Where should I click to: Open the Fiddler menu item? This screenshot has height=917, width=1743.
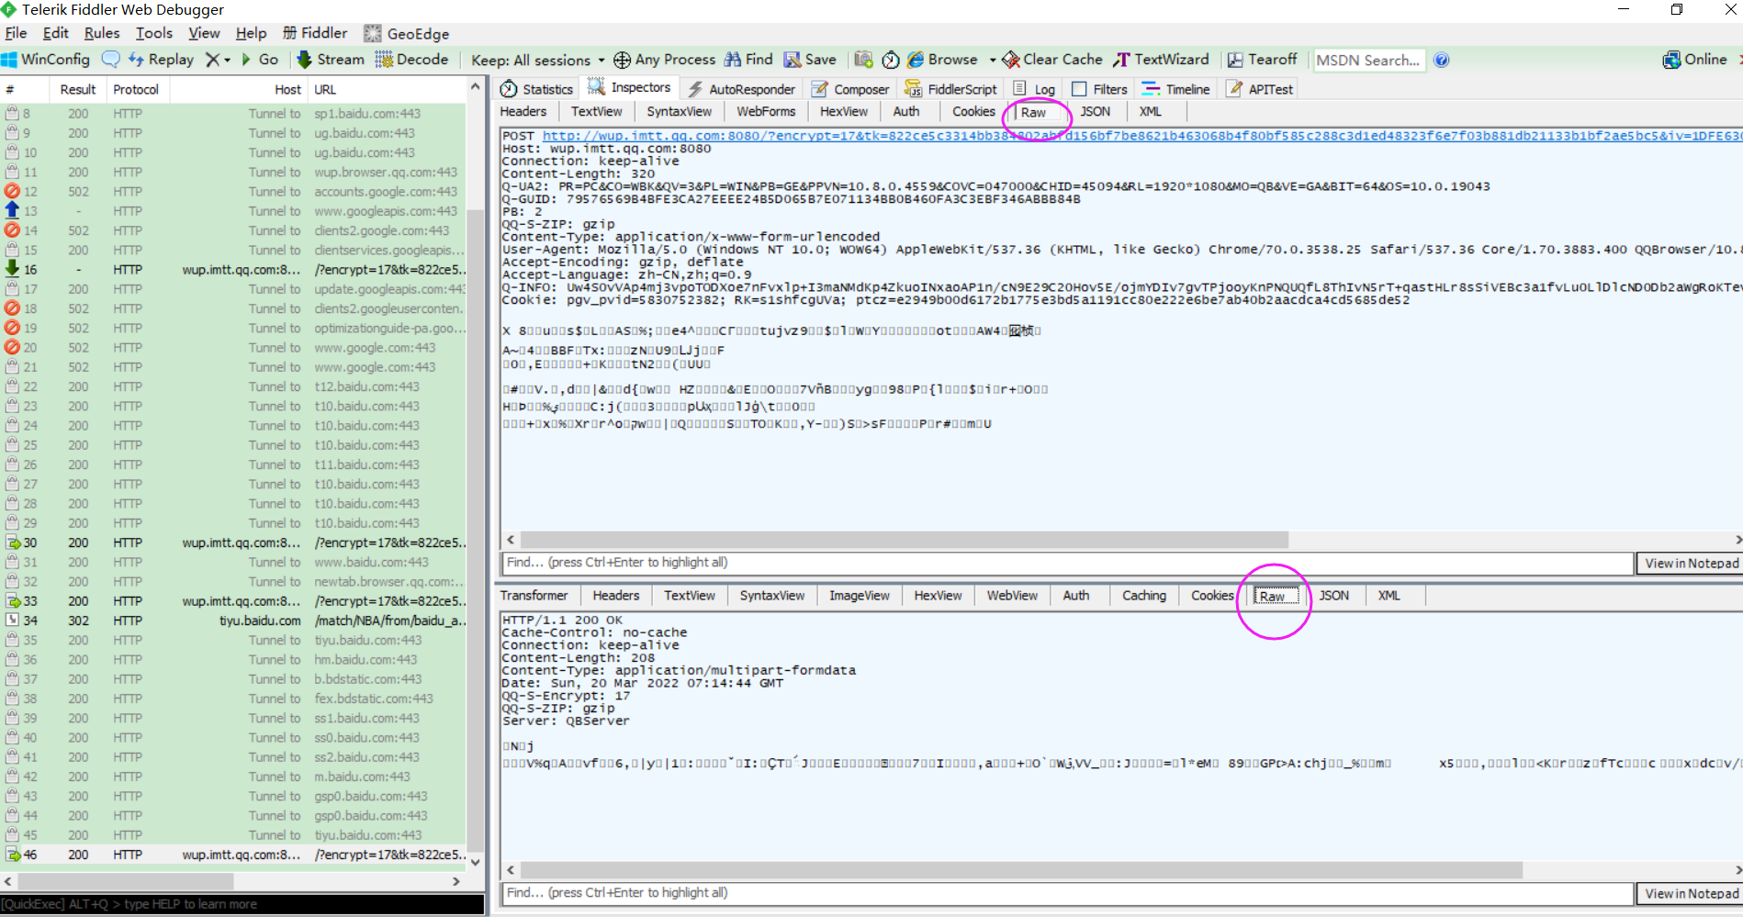[x=315, y=33]
